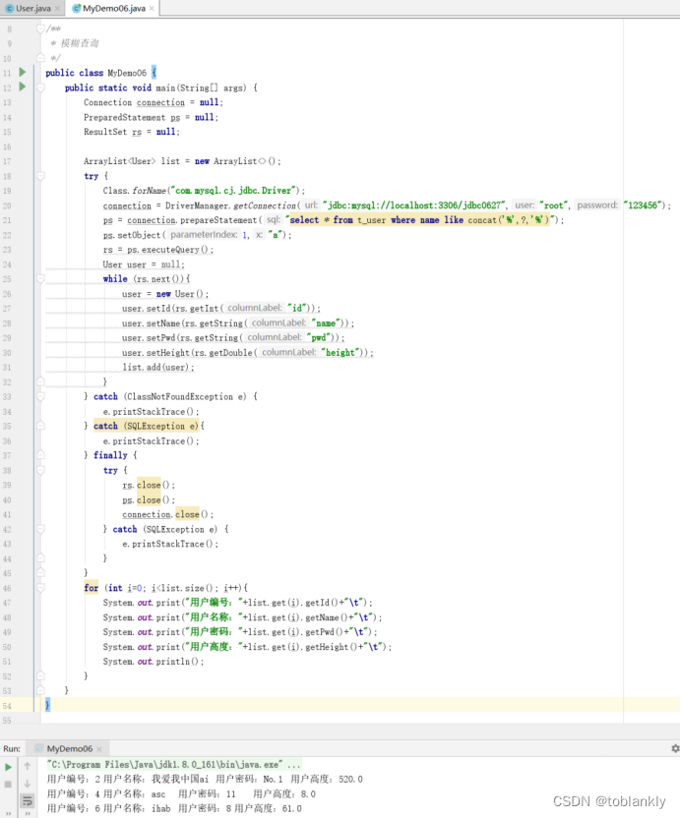Click the "123456" password string
Image resolution: width=681 pixels, height=818 pixels.
coord(644,205)
